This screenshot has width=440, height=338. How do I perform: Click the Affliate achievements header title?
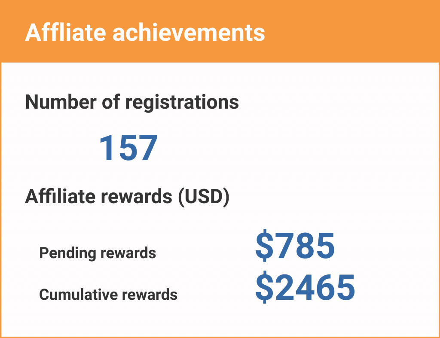(x=145, y=33)
